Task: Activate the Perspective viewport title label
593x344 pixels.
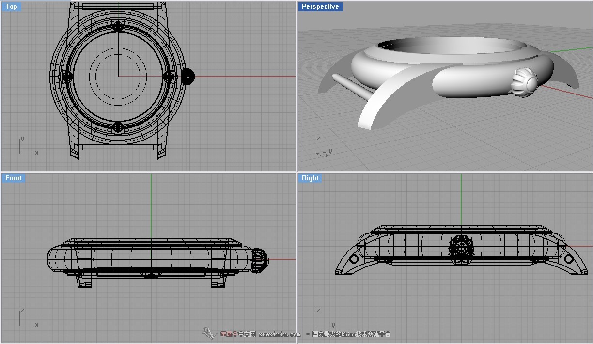Action: click(320, 7)
